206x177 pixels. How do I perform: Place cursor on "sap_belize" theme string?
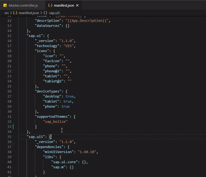coord(55,122)
